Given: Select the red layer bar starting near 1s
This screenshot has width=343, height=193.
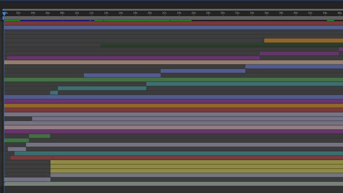Looking at the screenshot, I should [x=177, y=158].
